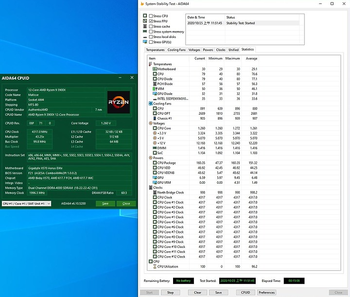The height and width of the screenshot is (297, 350).
Task: Click the DIMM memory icon
Action: coord(155,148)
